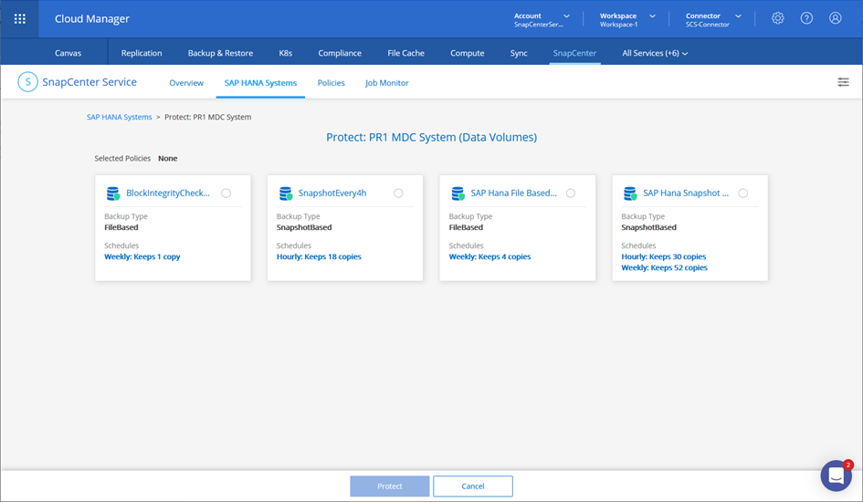
Task: Open the app launcher grid icon
Action: click(20, 18)
